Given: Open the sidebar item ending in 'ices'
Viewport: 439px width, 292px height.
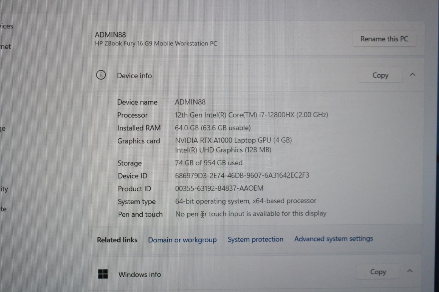Looking at the screenshot, I should [x=7, y=26].
